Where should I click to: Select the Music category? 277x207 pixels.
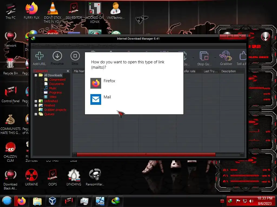(x=53, y=88)
